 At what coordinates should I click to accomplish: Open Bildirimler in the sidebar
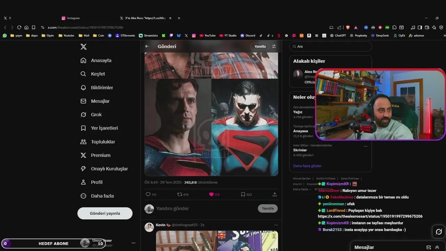pos(97,88)
